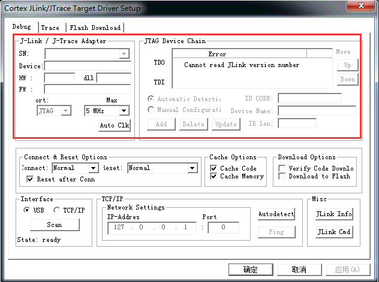Click the FW firmware field
The height and width of the screenshot is (282, 379).
click(88, 89)
